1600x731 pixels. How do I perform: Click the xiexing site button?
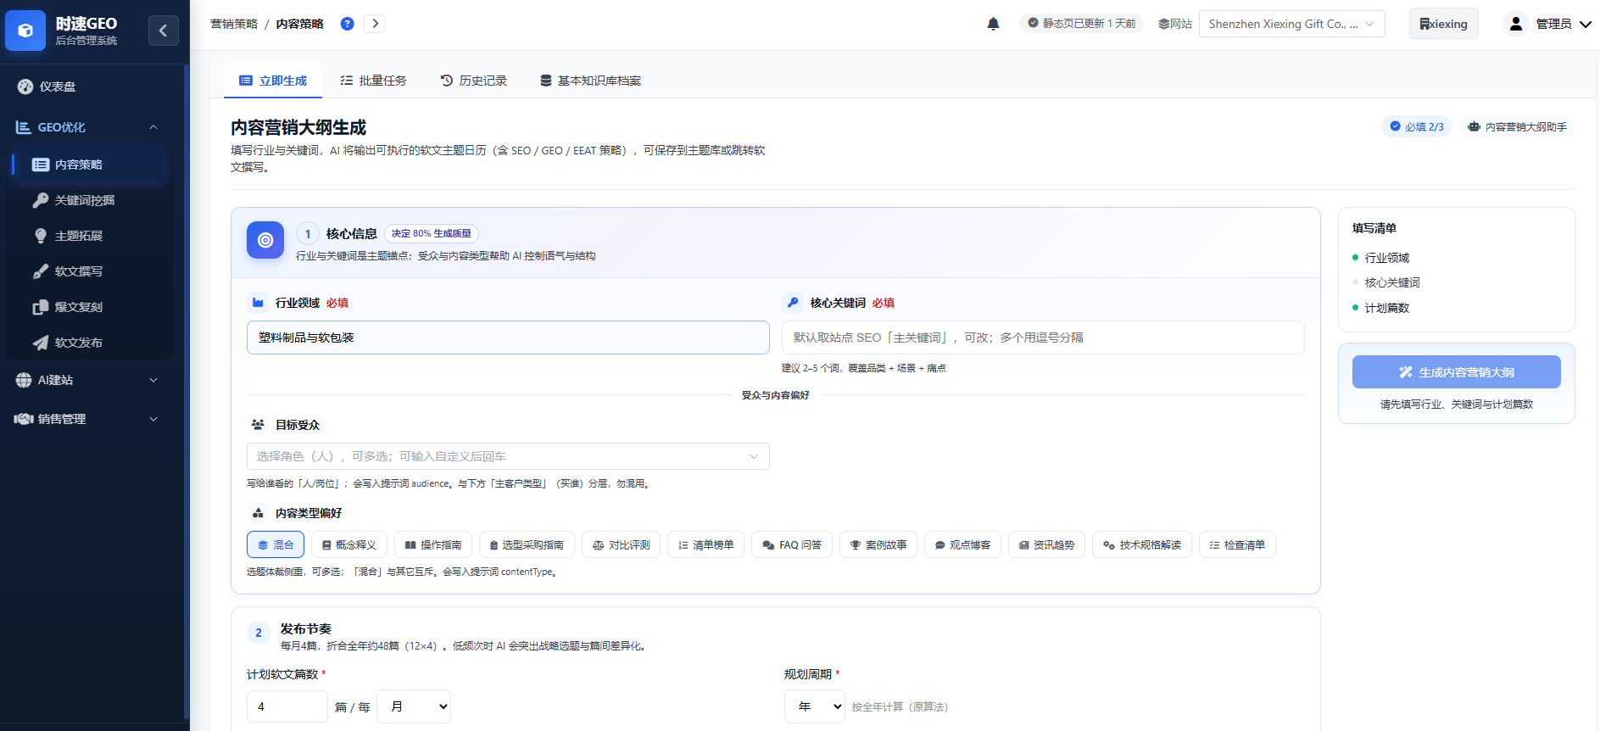click(x=1444, y=24)
